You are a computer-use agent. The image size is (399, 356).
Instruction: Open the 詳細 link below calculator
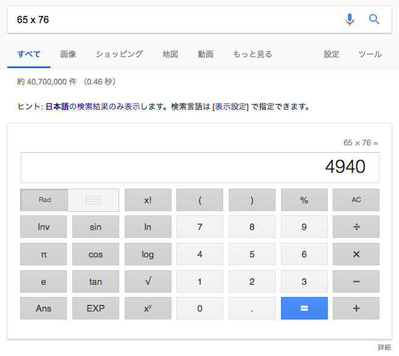[x=384, y=347]
